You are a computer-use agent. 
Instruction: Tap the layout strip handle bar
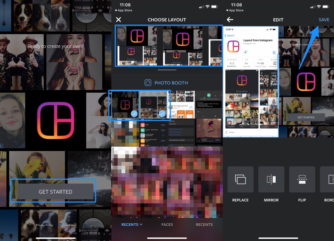point(167,70)
